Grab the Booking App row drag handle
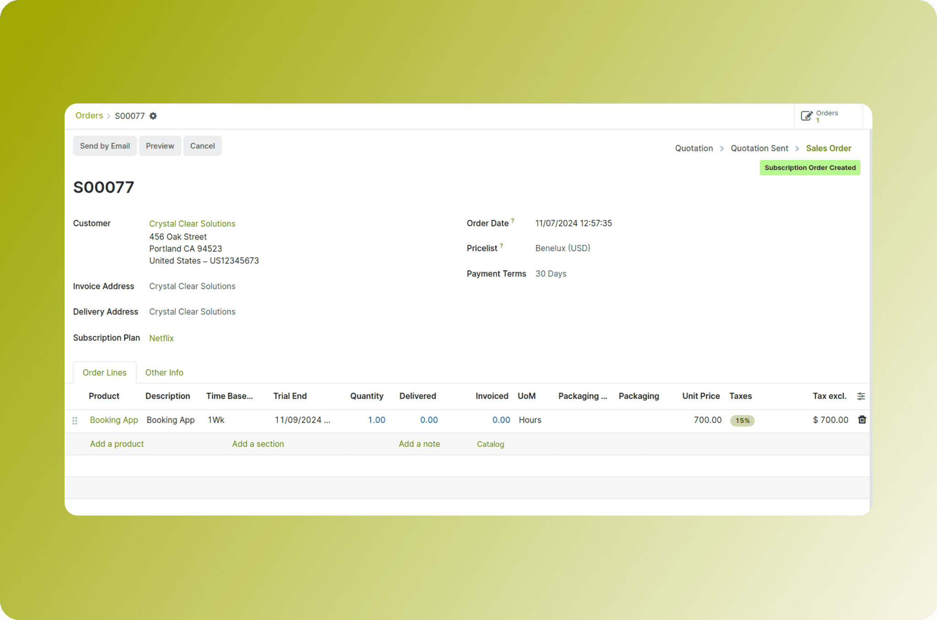The height and width of the screenshot is (620, 937). pyautogui.click(x=75, y=421)
